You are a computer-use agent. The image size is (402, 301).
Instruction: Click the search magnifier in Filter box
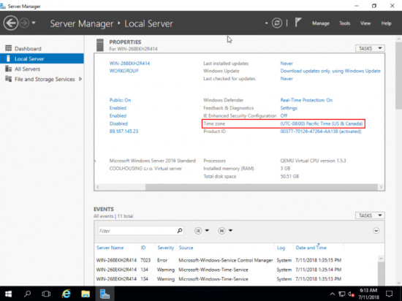coord(180,231)
